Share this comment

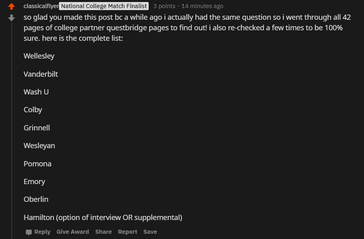(x=103, y=231)
